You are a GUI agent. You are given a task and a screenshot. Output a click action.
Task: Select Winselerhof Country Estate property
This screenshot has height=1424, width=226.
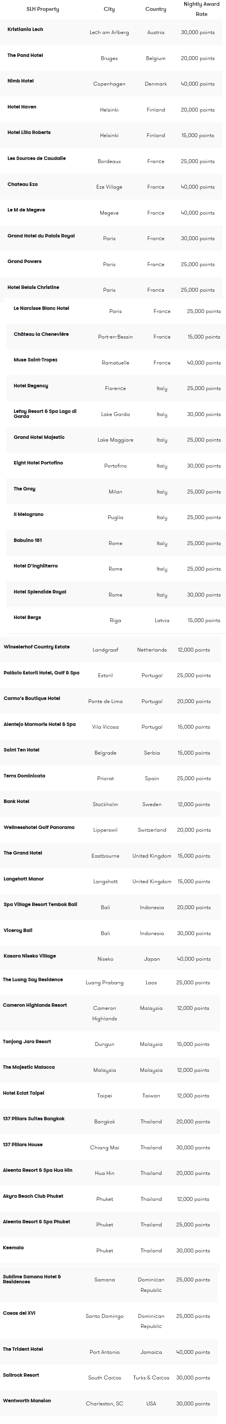point(36,647)
